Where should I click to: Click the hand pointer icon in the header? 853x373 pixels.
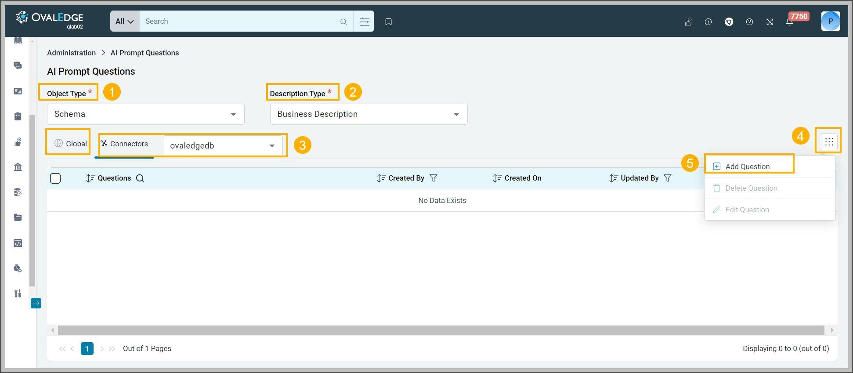point(688,22)
